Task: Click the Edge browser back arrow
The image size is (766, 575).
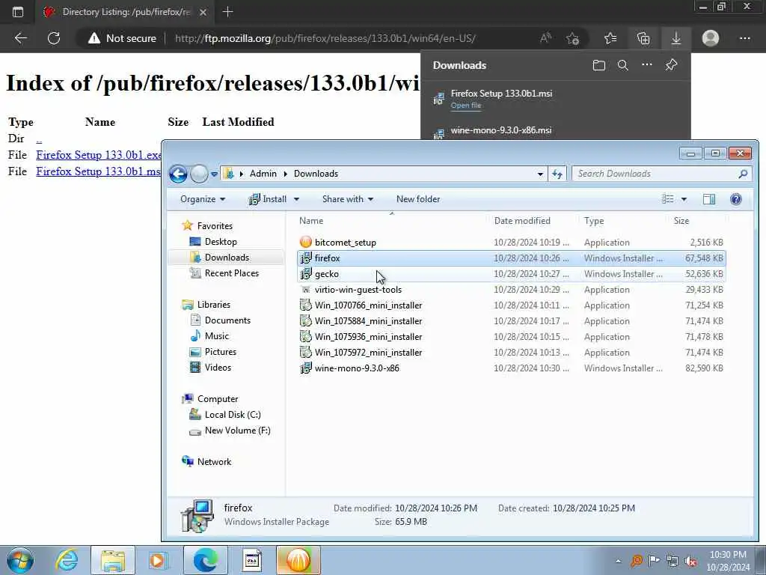Action: pyautogui.click(x=20, y=38)
